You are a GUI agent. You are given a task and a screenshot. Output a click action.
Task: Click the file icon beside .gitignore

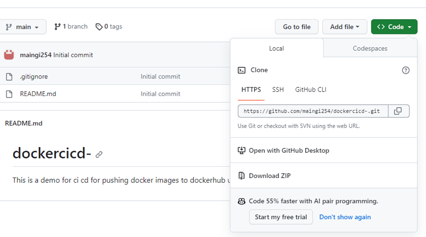(9, 76)
